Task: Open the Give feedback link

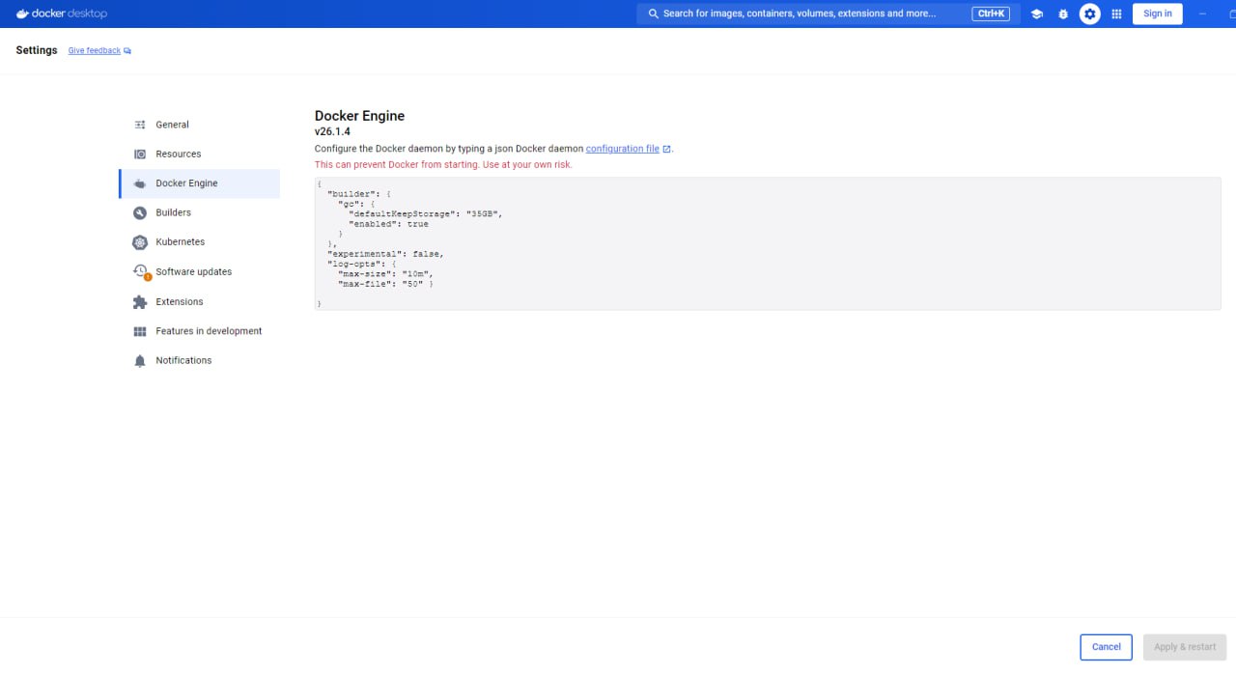Action: point(95,50)
